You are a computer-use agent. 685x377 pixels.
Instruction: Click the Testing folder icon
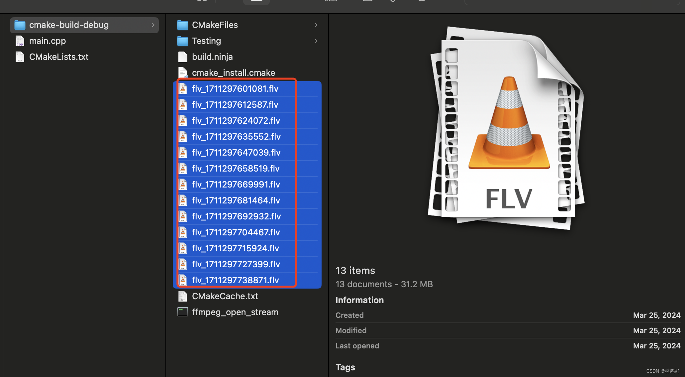click(183, 41)
